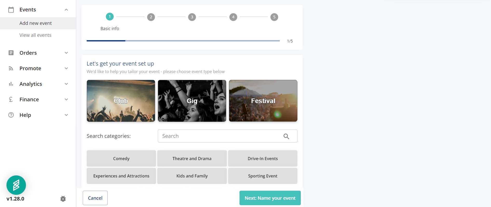Screen dimensions: 491x207
Task: Click the green logo badge
Action: tap(16, 185)
